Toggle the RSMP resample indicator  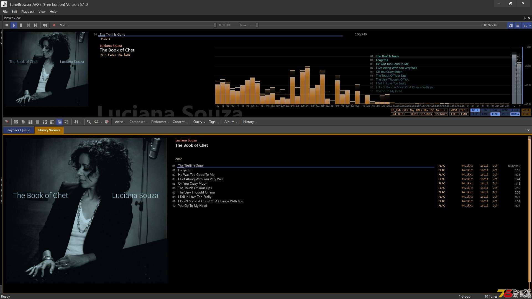tap(495, 114)
